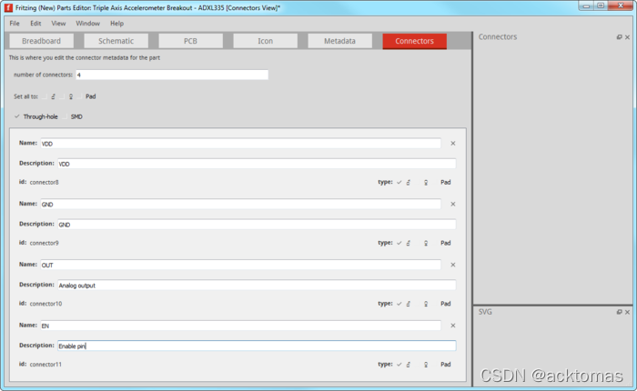
Task: Choose female type for connector10 OUT
Action: click(422, 304)
